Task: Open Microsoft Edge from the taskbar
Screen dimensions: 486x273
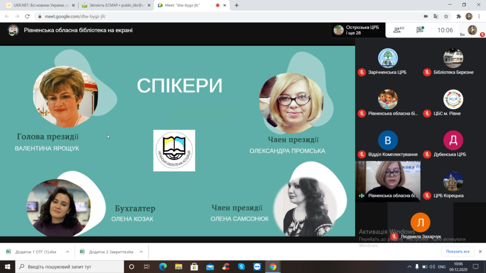Action: [162, 266]
